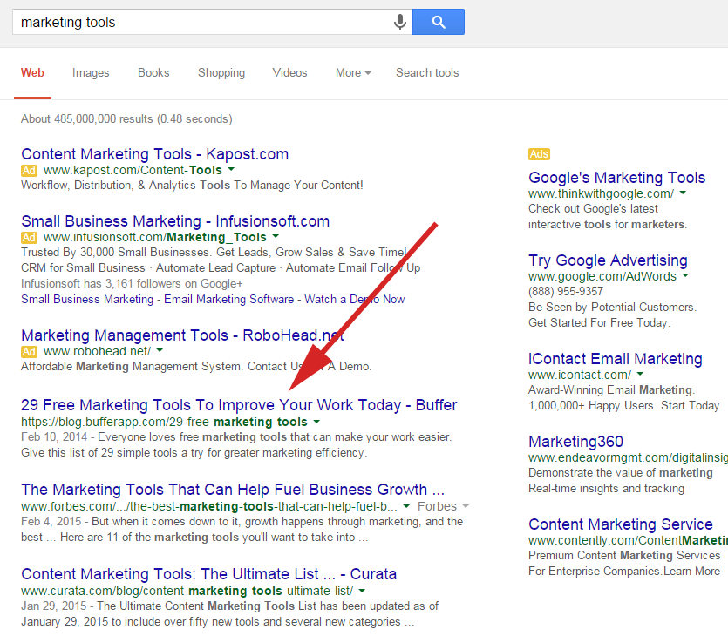The image size is (728, 636).
Task: Open Search tools options
Action: tap(427, 73)
